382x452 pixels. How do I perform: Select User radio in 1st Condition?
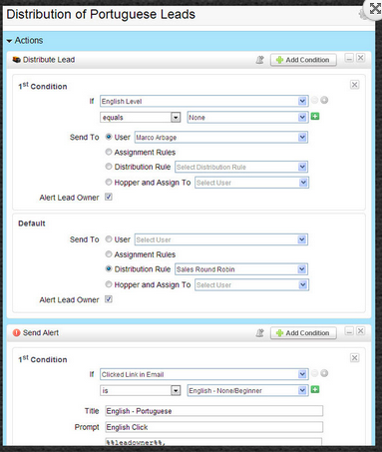(x=109, y=137)
